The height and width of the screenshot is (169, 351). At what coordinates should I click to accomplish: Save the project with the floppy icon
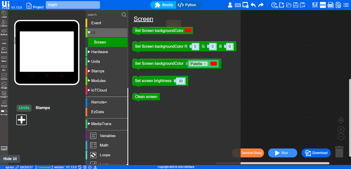(296, 5)
